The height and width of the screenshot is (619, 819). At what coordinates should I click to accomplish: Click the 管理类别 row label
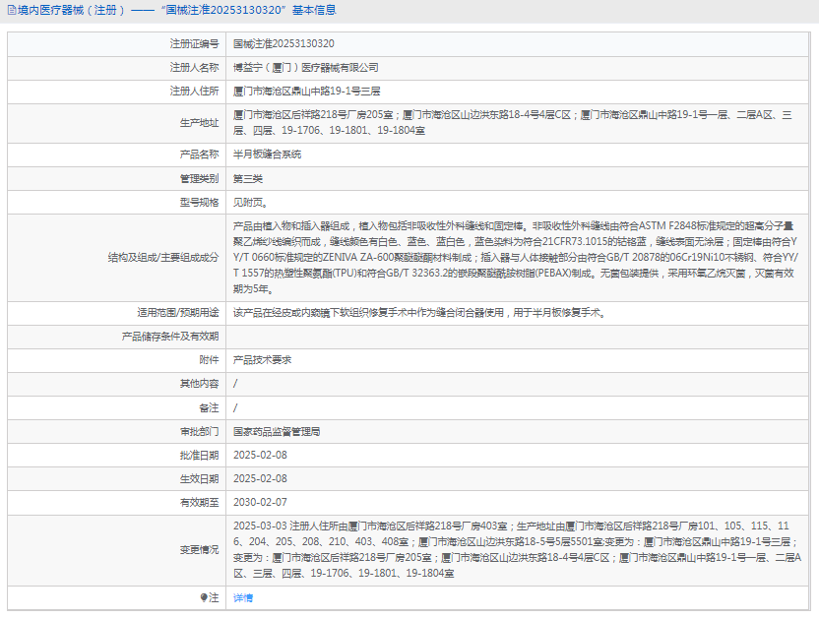coord(200,179)
